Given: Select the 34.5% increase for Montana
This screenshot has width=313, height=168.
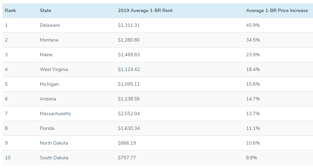Looking at the screenshot, I should [x=253, y=40].
